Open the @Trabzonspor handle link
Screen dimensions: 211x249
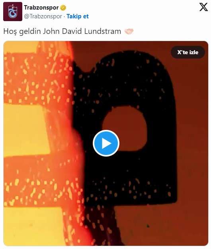[43, 16]
